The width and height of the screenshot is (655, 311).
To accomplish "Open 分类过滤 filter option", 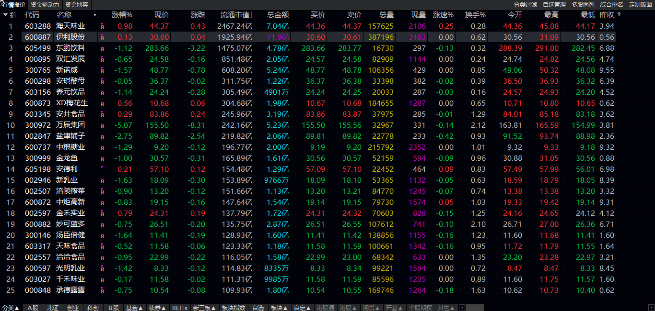I will click(526, 4).
